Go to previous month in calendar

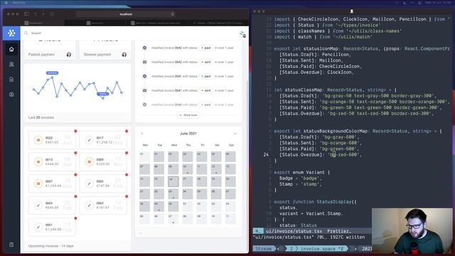coord(142,134)
